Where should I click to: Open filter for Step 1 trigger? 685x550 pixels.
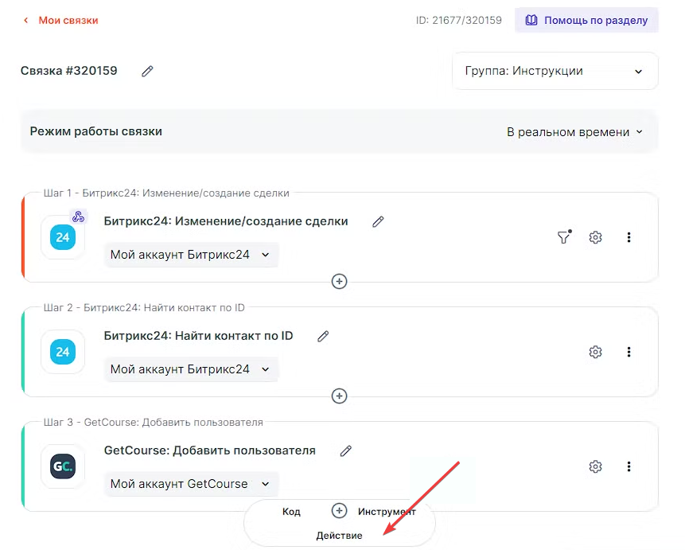[x=563, y=237]
